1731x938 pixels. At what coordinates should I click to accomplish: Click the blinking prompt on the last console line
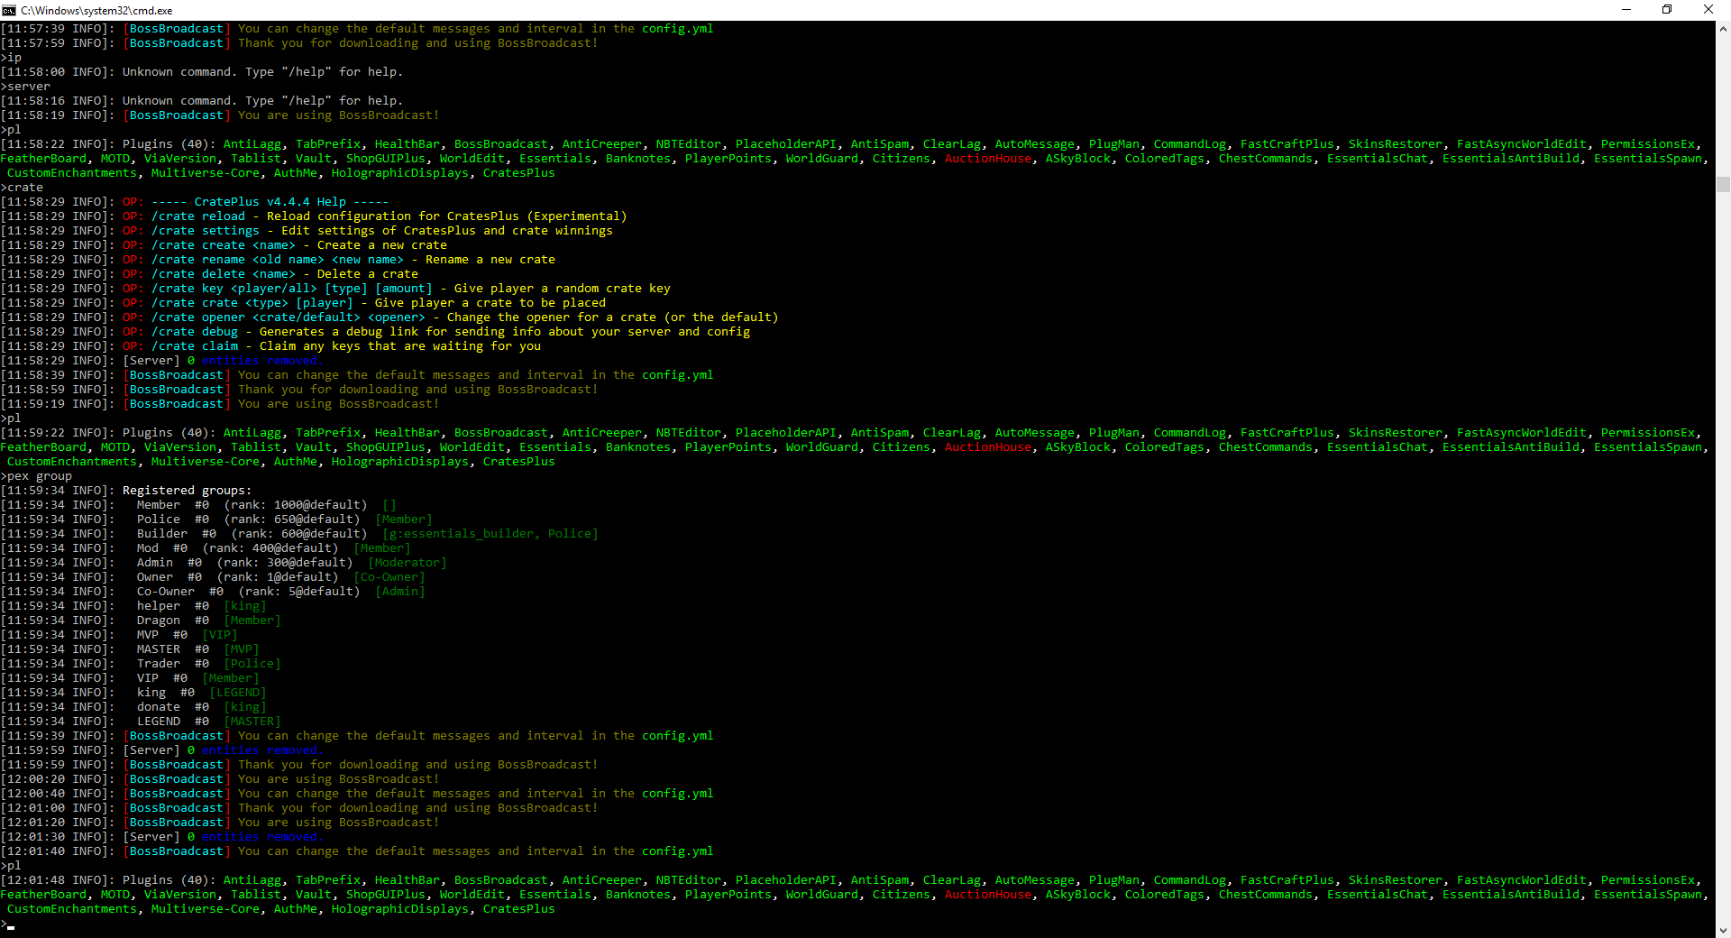[8, 924]
